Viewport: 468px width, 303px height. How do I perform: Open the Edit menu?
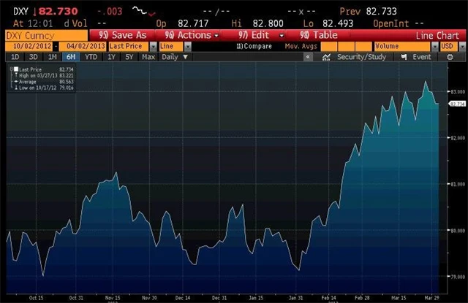[260, 35]
